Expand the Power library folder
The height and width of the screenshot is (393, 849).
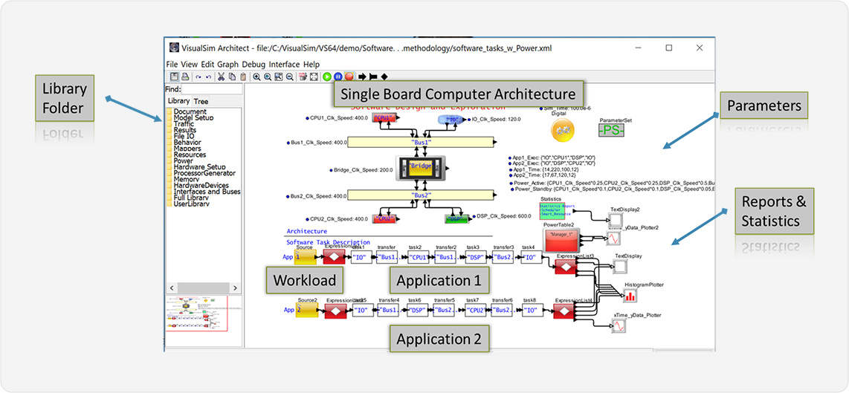click(180, 160)
